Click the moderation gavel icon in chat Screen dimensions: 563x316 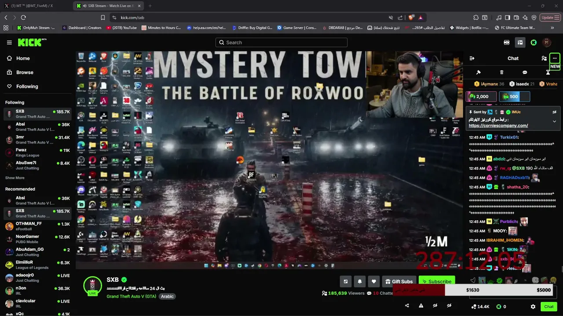[x=479, y=72]
